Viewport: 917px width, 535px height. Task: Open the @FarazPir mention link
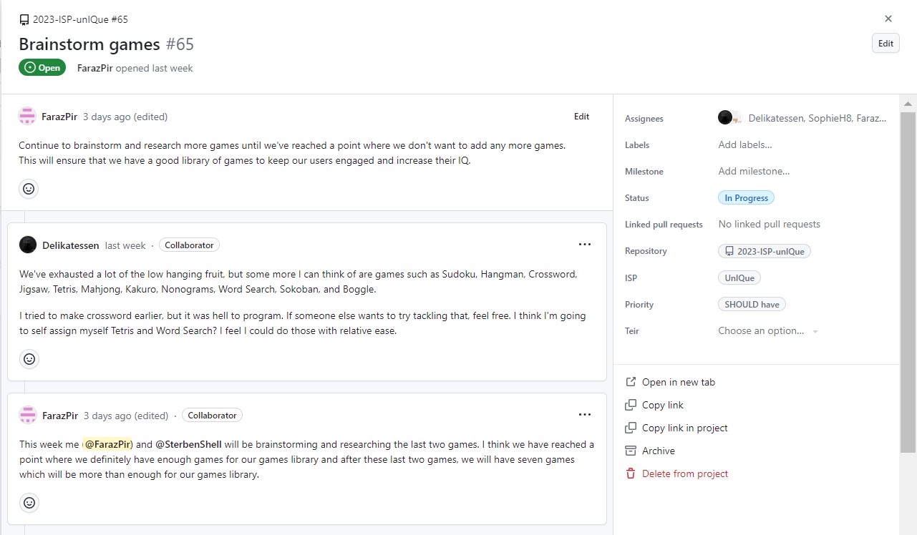[107, 443]
